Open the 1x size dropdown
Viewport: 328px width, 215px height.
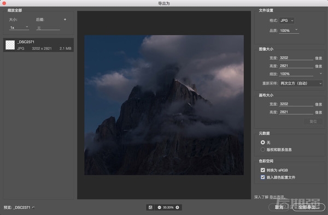[x=19, y=27]
